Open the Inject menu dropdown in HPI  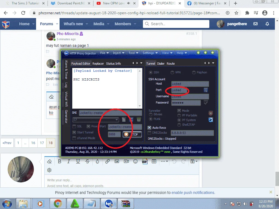[119, 53]
